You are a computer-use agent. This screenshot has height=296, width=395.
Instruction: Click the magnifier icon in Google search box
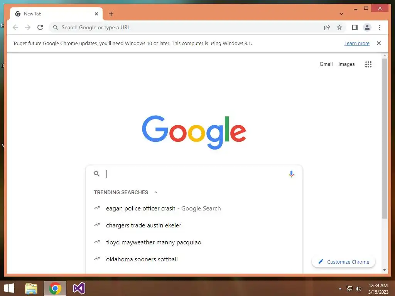96,174
